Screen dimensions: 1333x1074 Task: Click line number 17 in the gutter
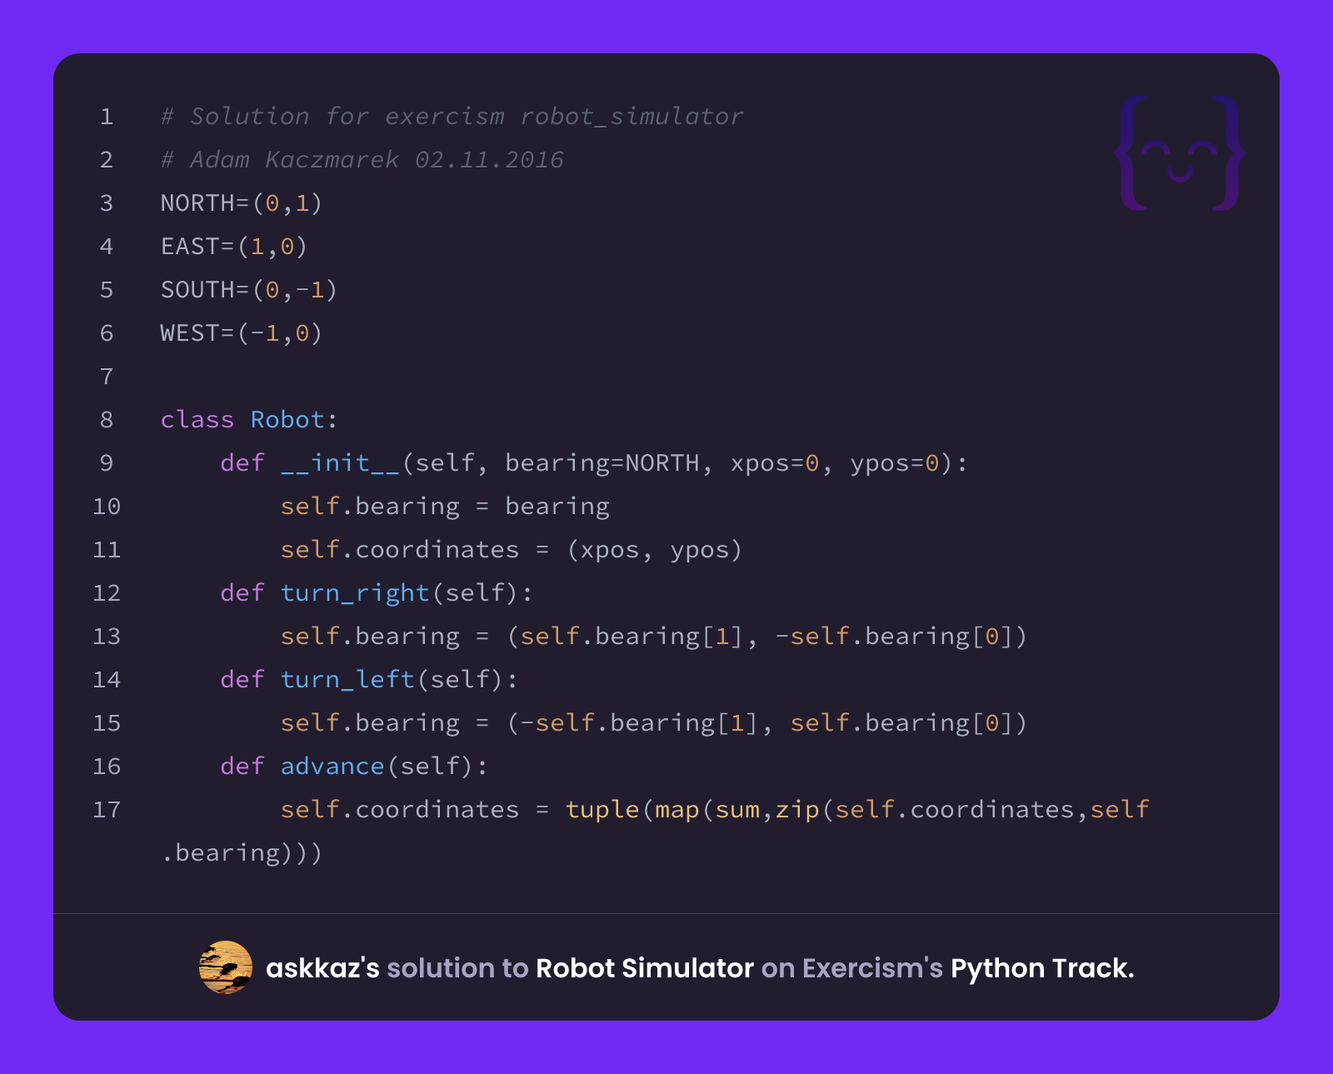tap(107, 810)
